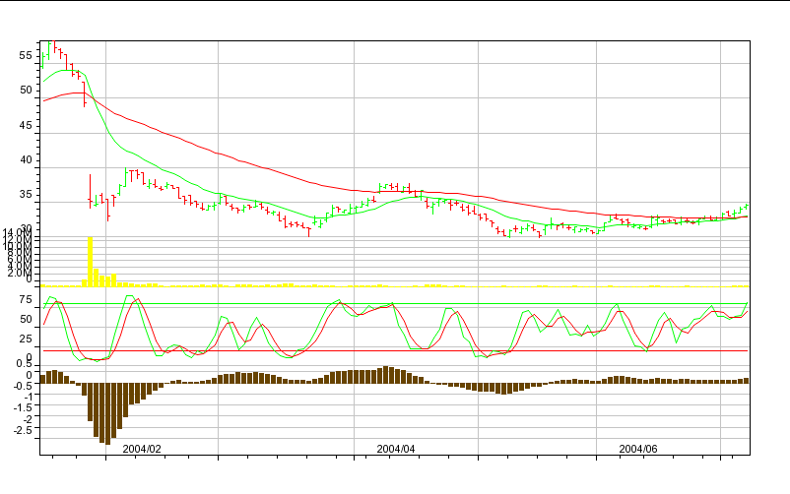The width and height of the screenshot is (790, 494).
Task: Click the 40 price axis label
Action: (27, 160)
